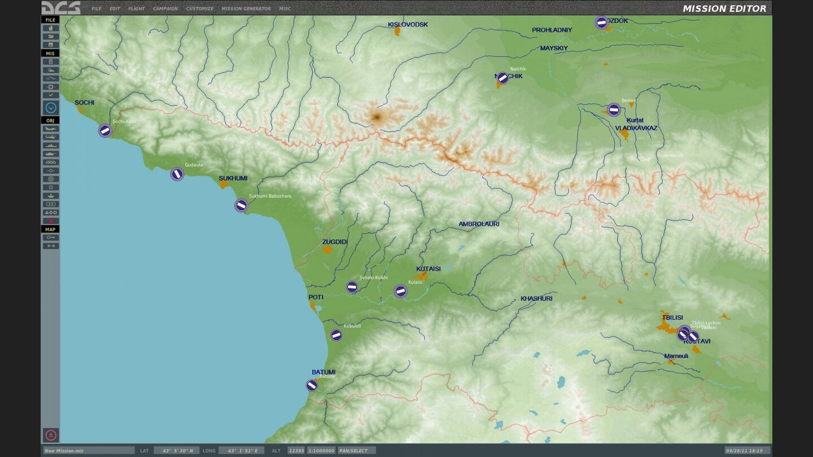Select the Beslan airfield marker

[614, 110]
